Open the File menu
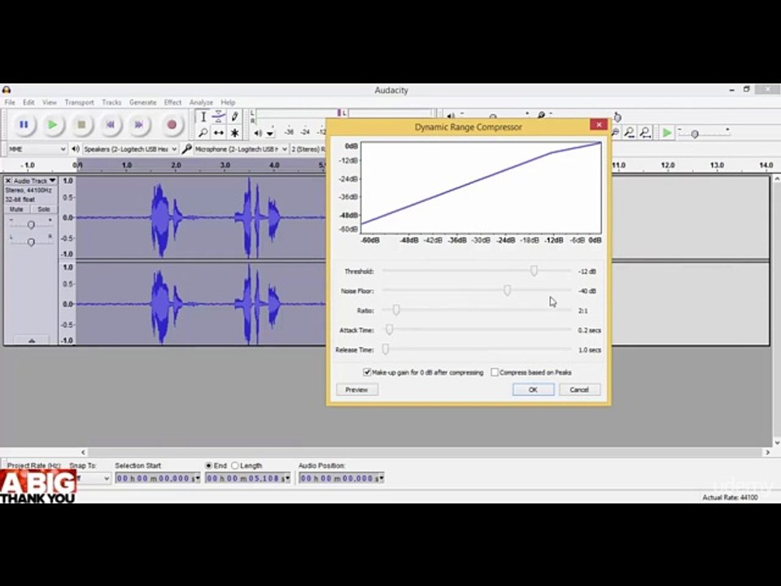The height and width of the screenshot is (586, 781). point(10,103)
